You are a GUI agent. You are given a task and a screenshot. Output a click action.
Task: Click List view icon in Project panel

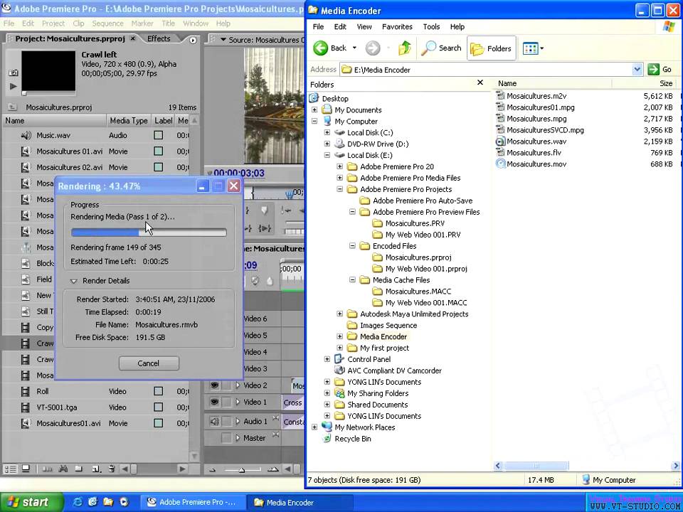tap(10, 469)
